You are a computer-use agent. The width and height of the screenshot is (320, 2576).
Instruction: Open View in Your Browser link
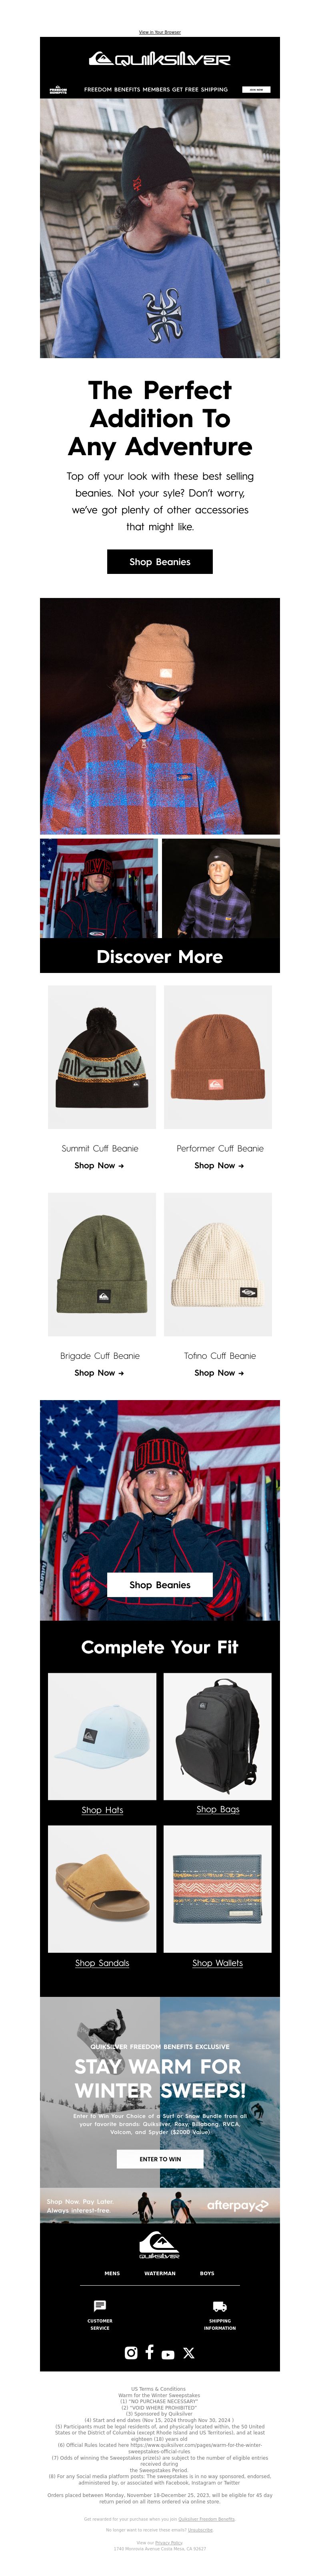160,32
